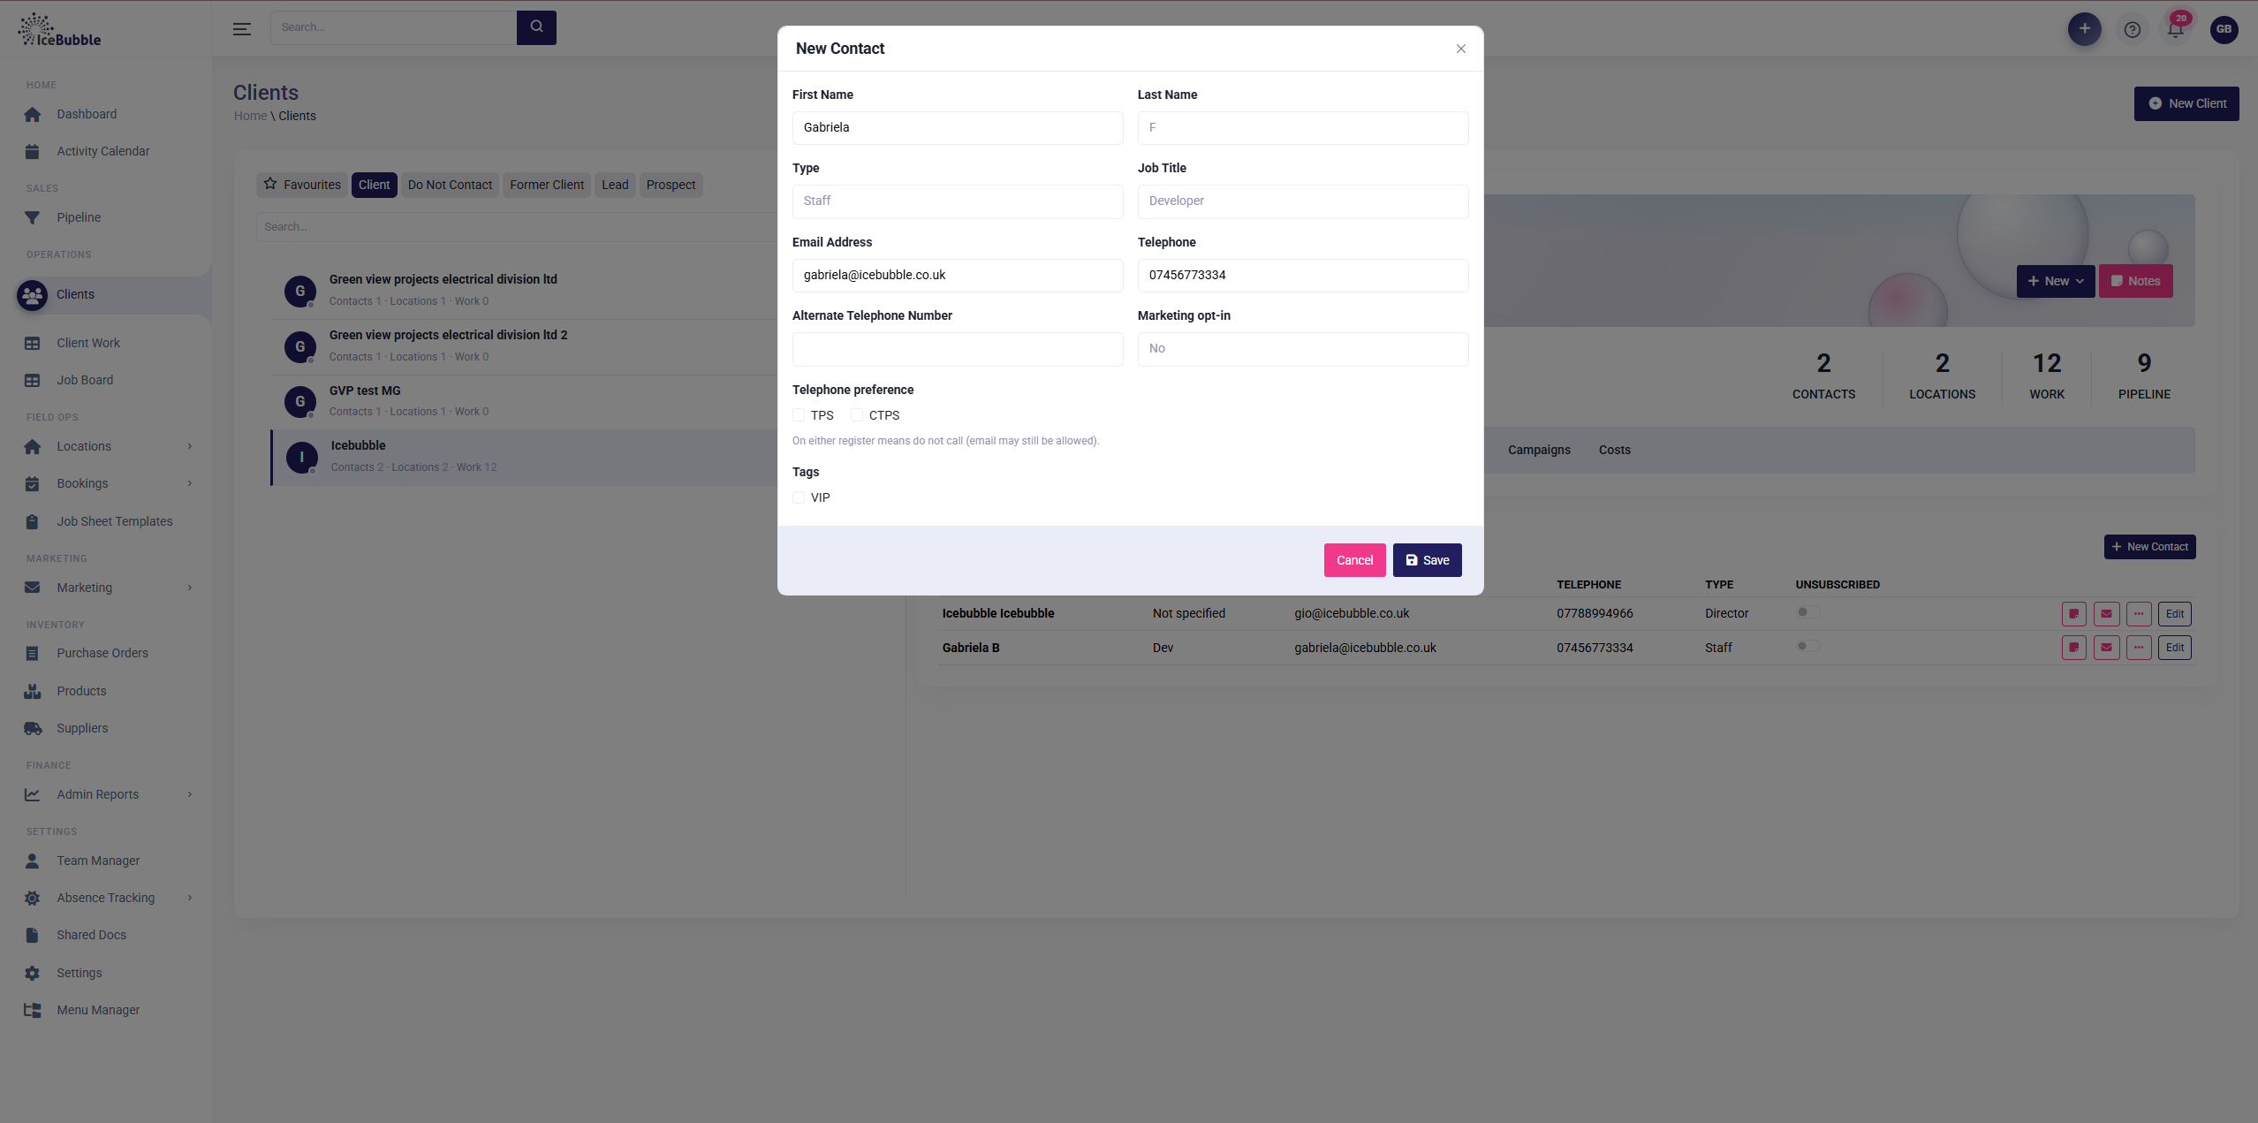This screenshot has width=2258, height=1123.
Task: Open the Team Manager person icon
Action: coord(33,861)
